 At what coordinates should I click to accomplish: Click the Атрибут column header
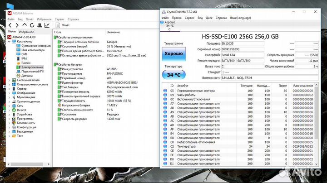pos(183,86)
